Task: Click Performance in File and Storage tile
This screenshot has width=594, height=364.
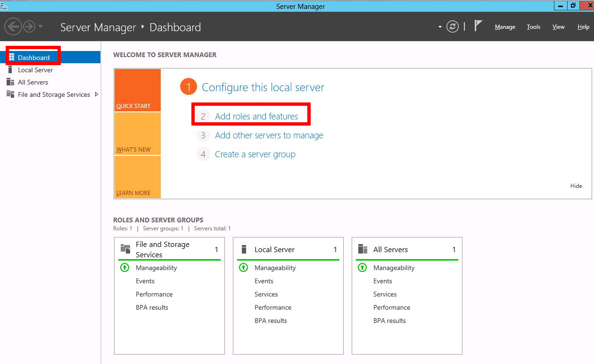Action: point(154,294)
